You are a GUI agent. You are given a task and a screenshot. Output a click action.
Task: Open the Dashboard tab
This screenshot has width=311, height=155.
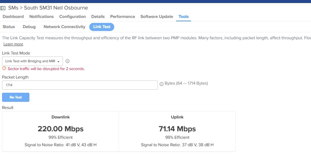(13, 17)
